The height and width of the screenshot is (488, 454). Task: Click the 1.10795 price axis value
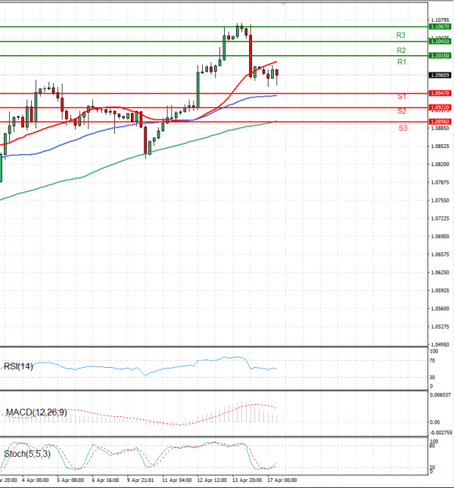pyautogui.click(x=440, y=20)
